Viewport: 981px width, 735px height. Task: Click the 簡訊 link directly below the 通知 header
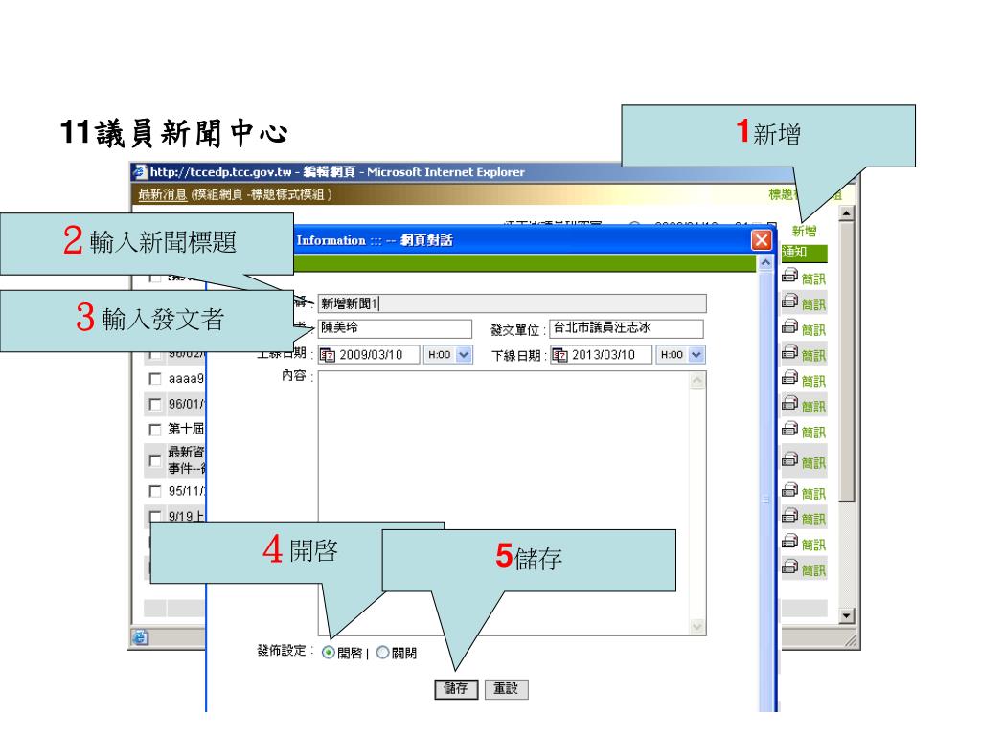(x=813, y=278)
